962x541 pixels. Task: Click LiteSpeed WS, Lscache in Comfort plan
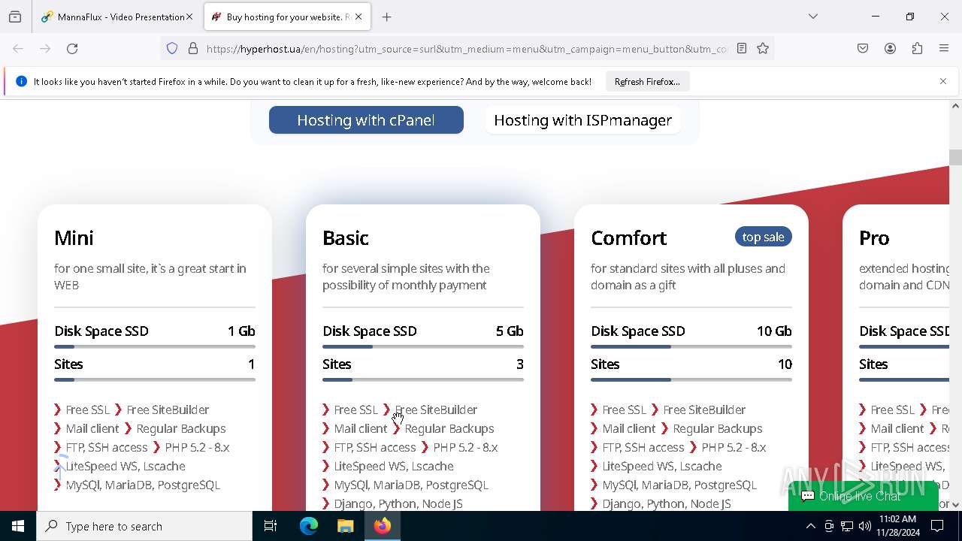(x=662, y=466)
